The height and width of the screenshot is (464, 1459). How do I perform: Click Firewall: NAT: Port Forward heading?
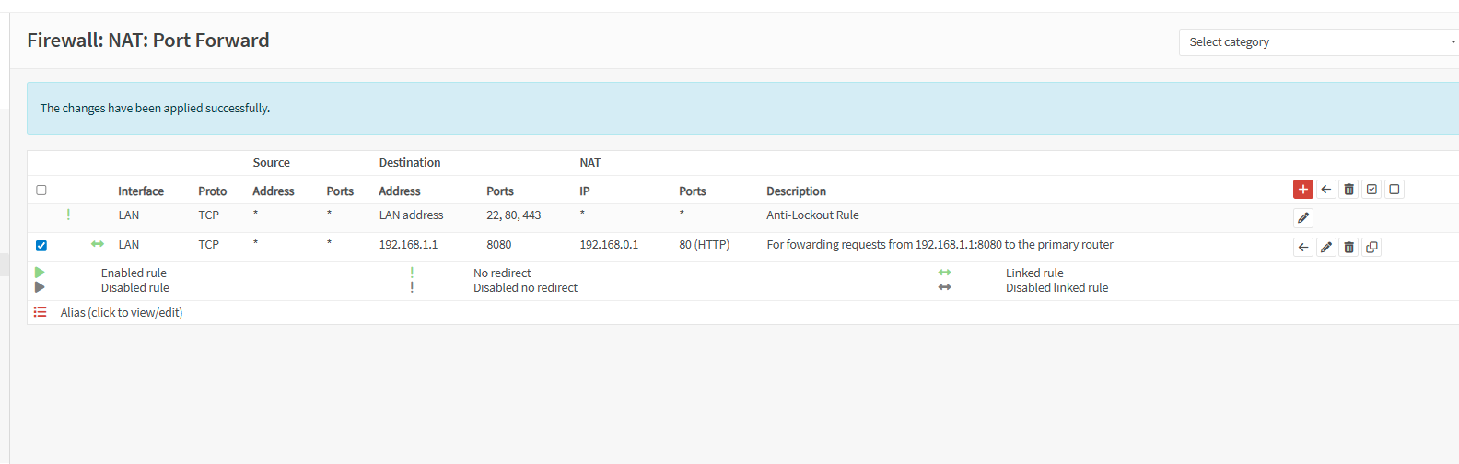pyautogui.click(x=148, y=41)
